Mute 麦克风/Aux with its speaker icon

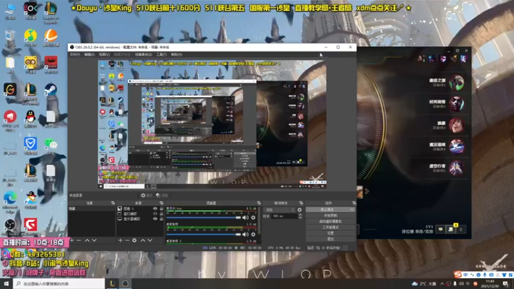[245, 218]
